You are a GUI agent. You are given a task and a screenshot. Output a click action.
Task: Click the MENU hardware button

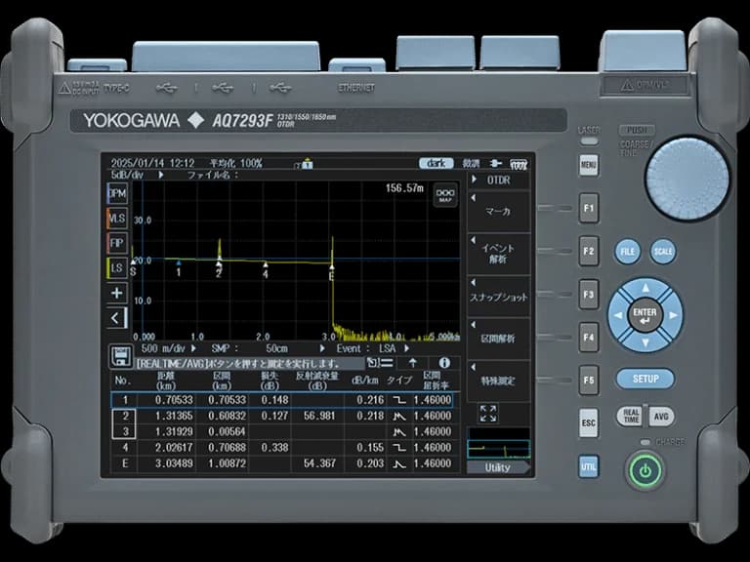[588, 165]
